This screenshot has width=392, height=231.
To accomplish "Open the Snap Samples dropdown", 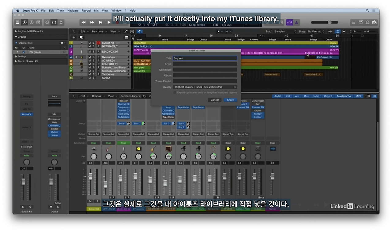I will [x=285, y=31].
